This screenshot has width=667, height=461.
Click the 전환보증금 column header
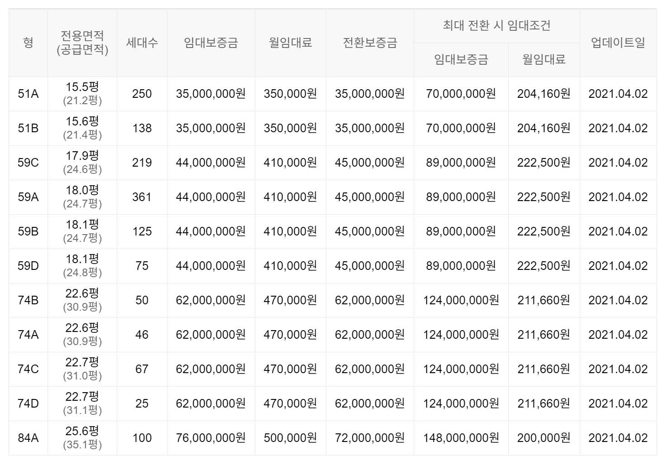tap(370, 43)
